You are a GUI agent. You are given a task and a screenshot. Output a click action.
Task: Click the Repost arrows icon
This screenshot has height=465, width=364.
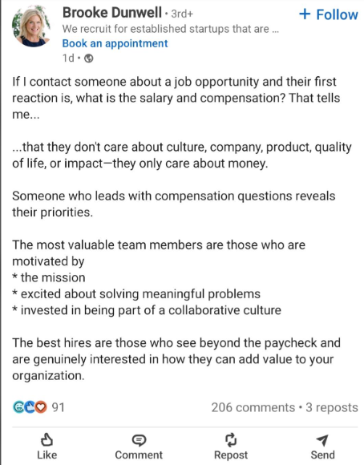click(231, 440)
